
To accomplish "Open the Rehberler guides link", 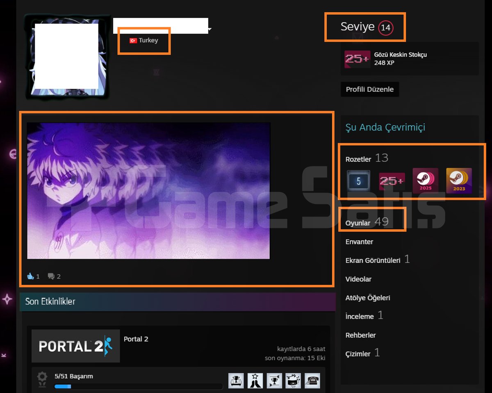I will coord(360,335).
